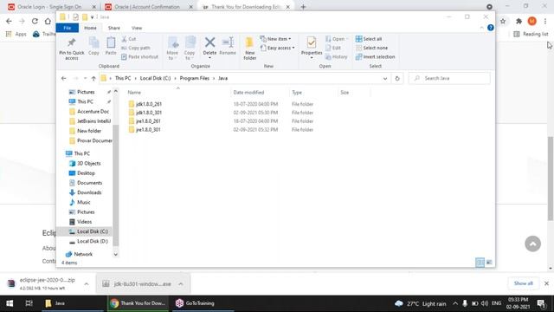Select Downloads in navigation pane
The height and width of the screenshot is (312, 554).
89,192
